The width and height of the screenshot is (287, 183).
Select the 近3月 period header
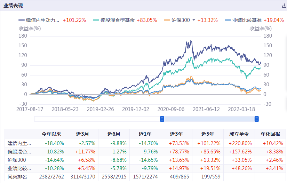pos(83,134)
